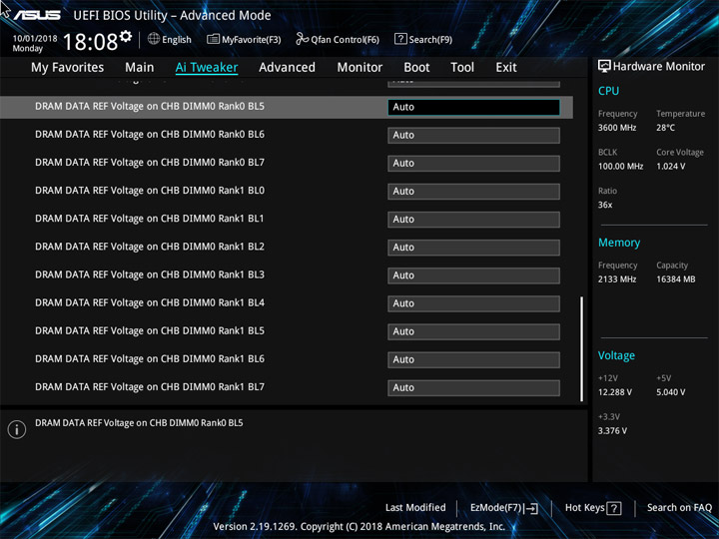Open the Advanced tab
The height and width of the screenshot is (539, 719).
click(287, 68)
